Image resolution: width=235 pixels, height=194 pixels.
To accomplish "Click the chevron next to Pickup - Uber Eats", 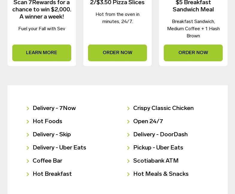I will point(128,148).
